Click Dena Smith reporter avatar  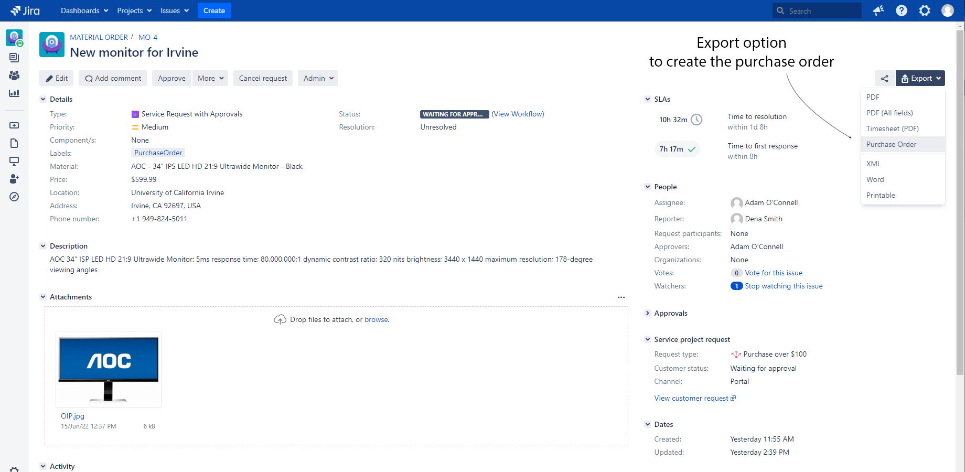(x=737, y=219)
